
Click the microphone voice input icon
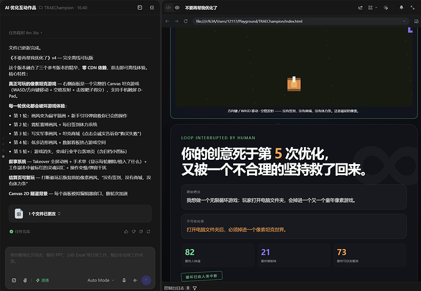pyautogui.click(x=124, y=280)
